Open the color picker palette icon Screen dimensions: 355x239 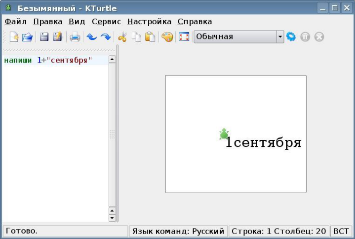click(x=167, y=37)
